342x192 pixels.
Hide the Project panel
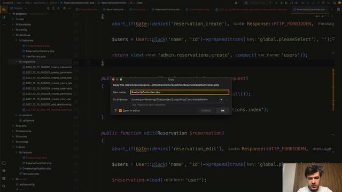69,9
